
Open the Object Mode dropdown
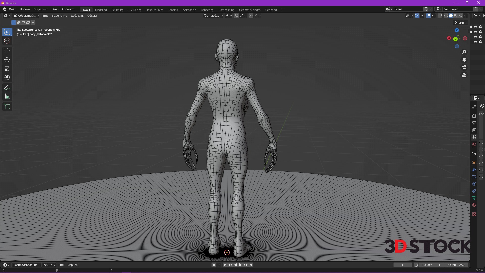pyautogui.click(x=26, y=16)
